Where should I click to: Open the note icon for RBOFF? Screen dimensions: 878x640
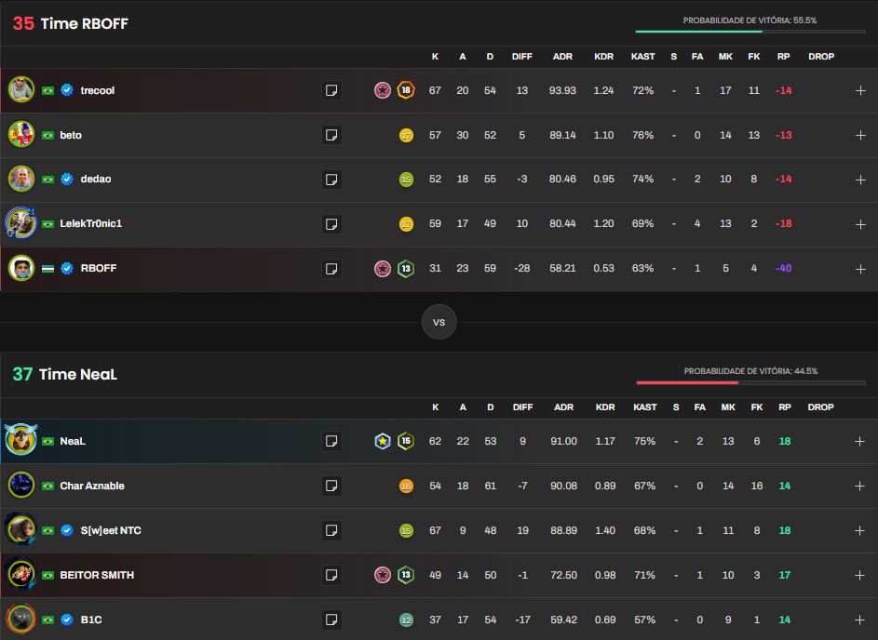point(331,269)
